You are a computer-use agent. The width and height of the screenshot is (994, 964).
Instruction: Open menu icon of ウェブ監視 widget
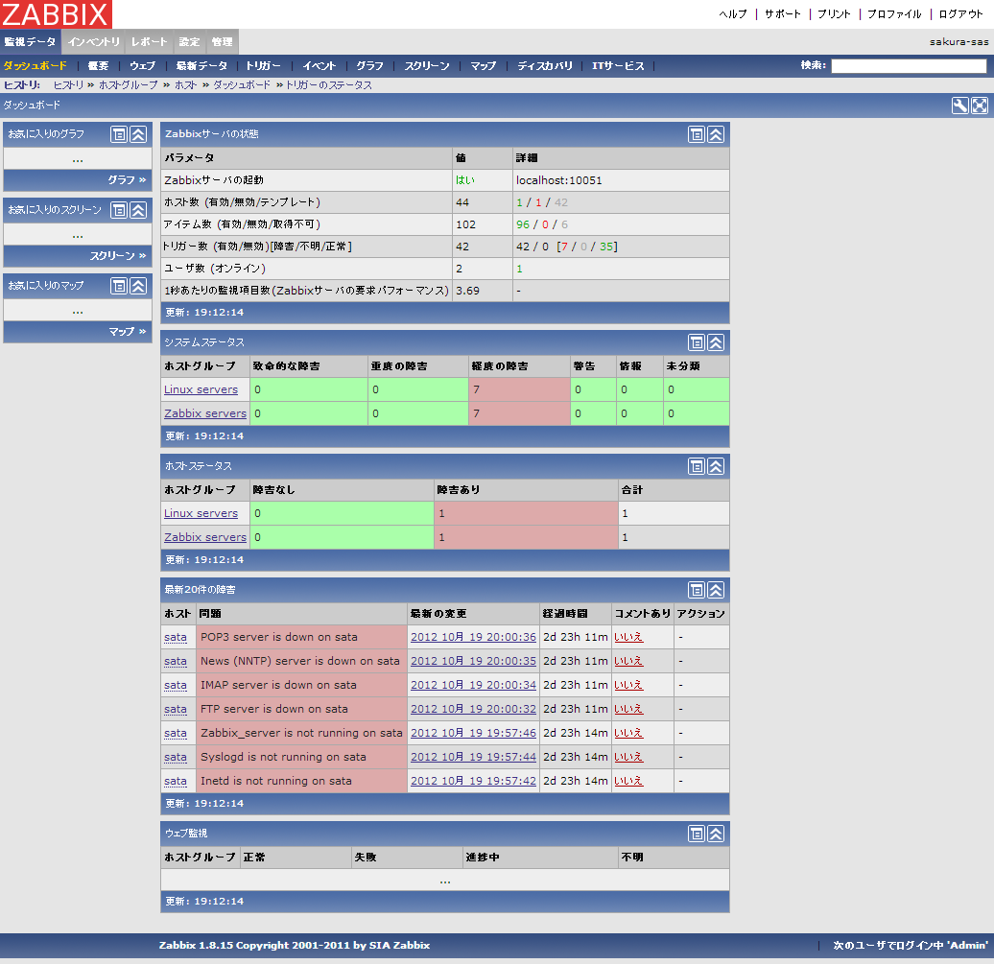(x=697, y=834)
